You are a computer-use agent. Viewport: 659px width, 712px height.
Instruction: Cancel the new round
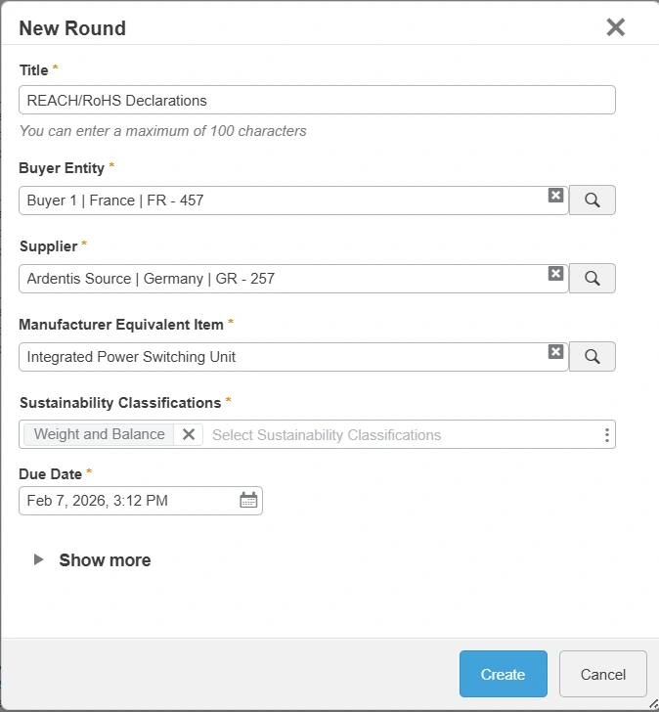tap(602, 674)
